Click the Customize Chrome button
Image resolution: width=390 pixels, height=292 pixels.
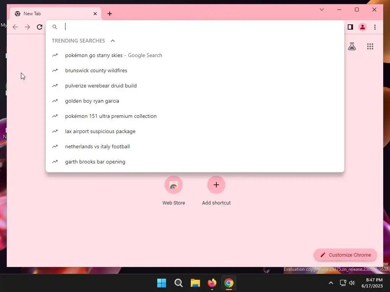click(x=345, y=255)
